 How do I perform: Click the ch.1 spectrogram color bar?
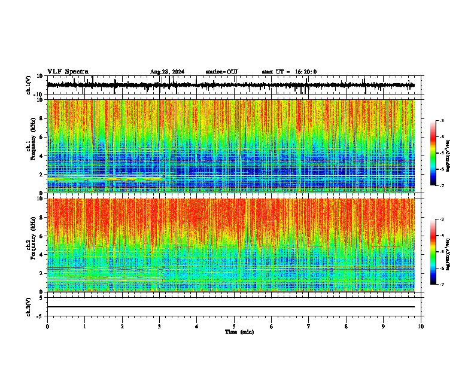[x=433, y=153]
